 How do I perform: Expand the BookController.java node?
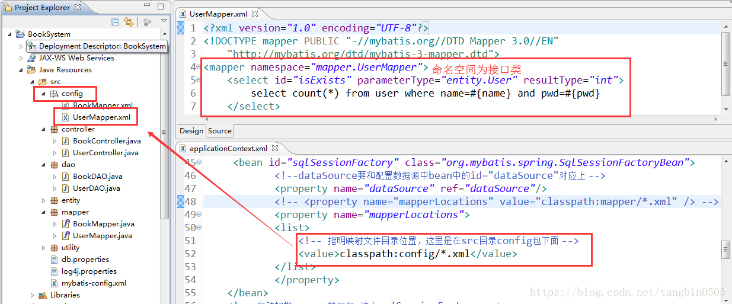tap(55, 141)
